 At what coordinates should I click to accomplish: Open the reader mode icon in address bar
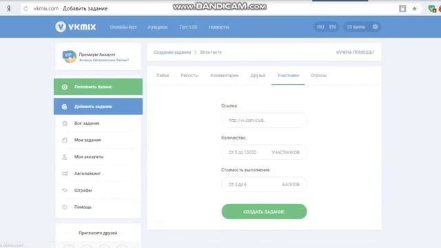click(402, 9)
